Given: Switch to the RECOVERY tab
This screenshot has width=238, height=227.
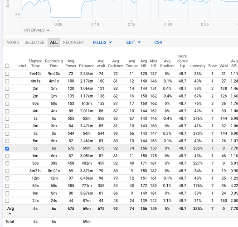Looking at the screenshot, I should point(73,42).
